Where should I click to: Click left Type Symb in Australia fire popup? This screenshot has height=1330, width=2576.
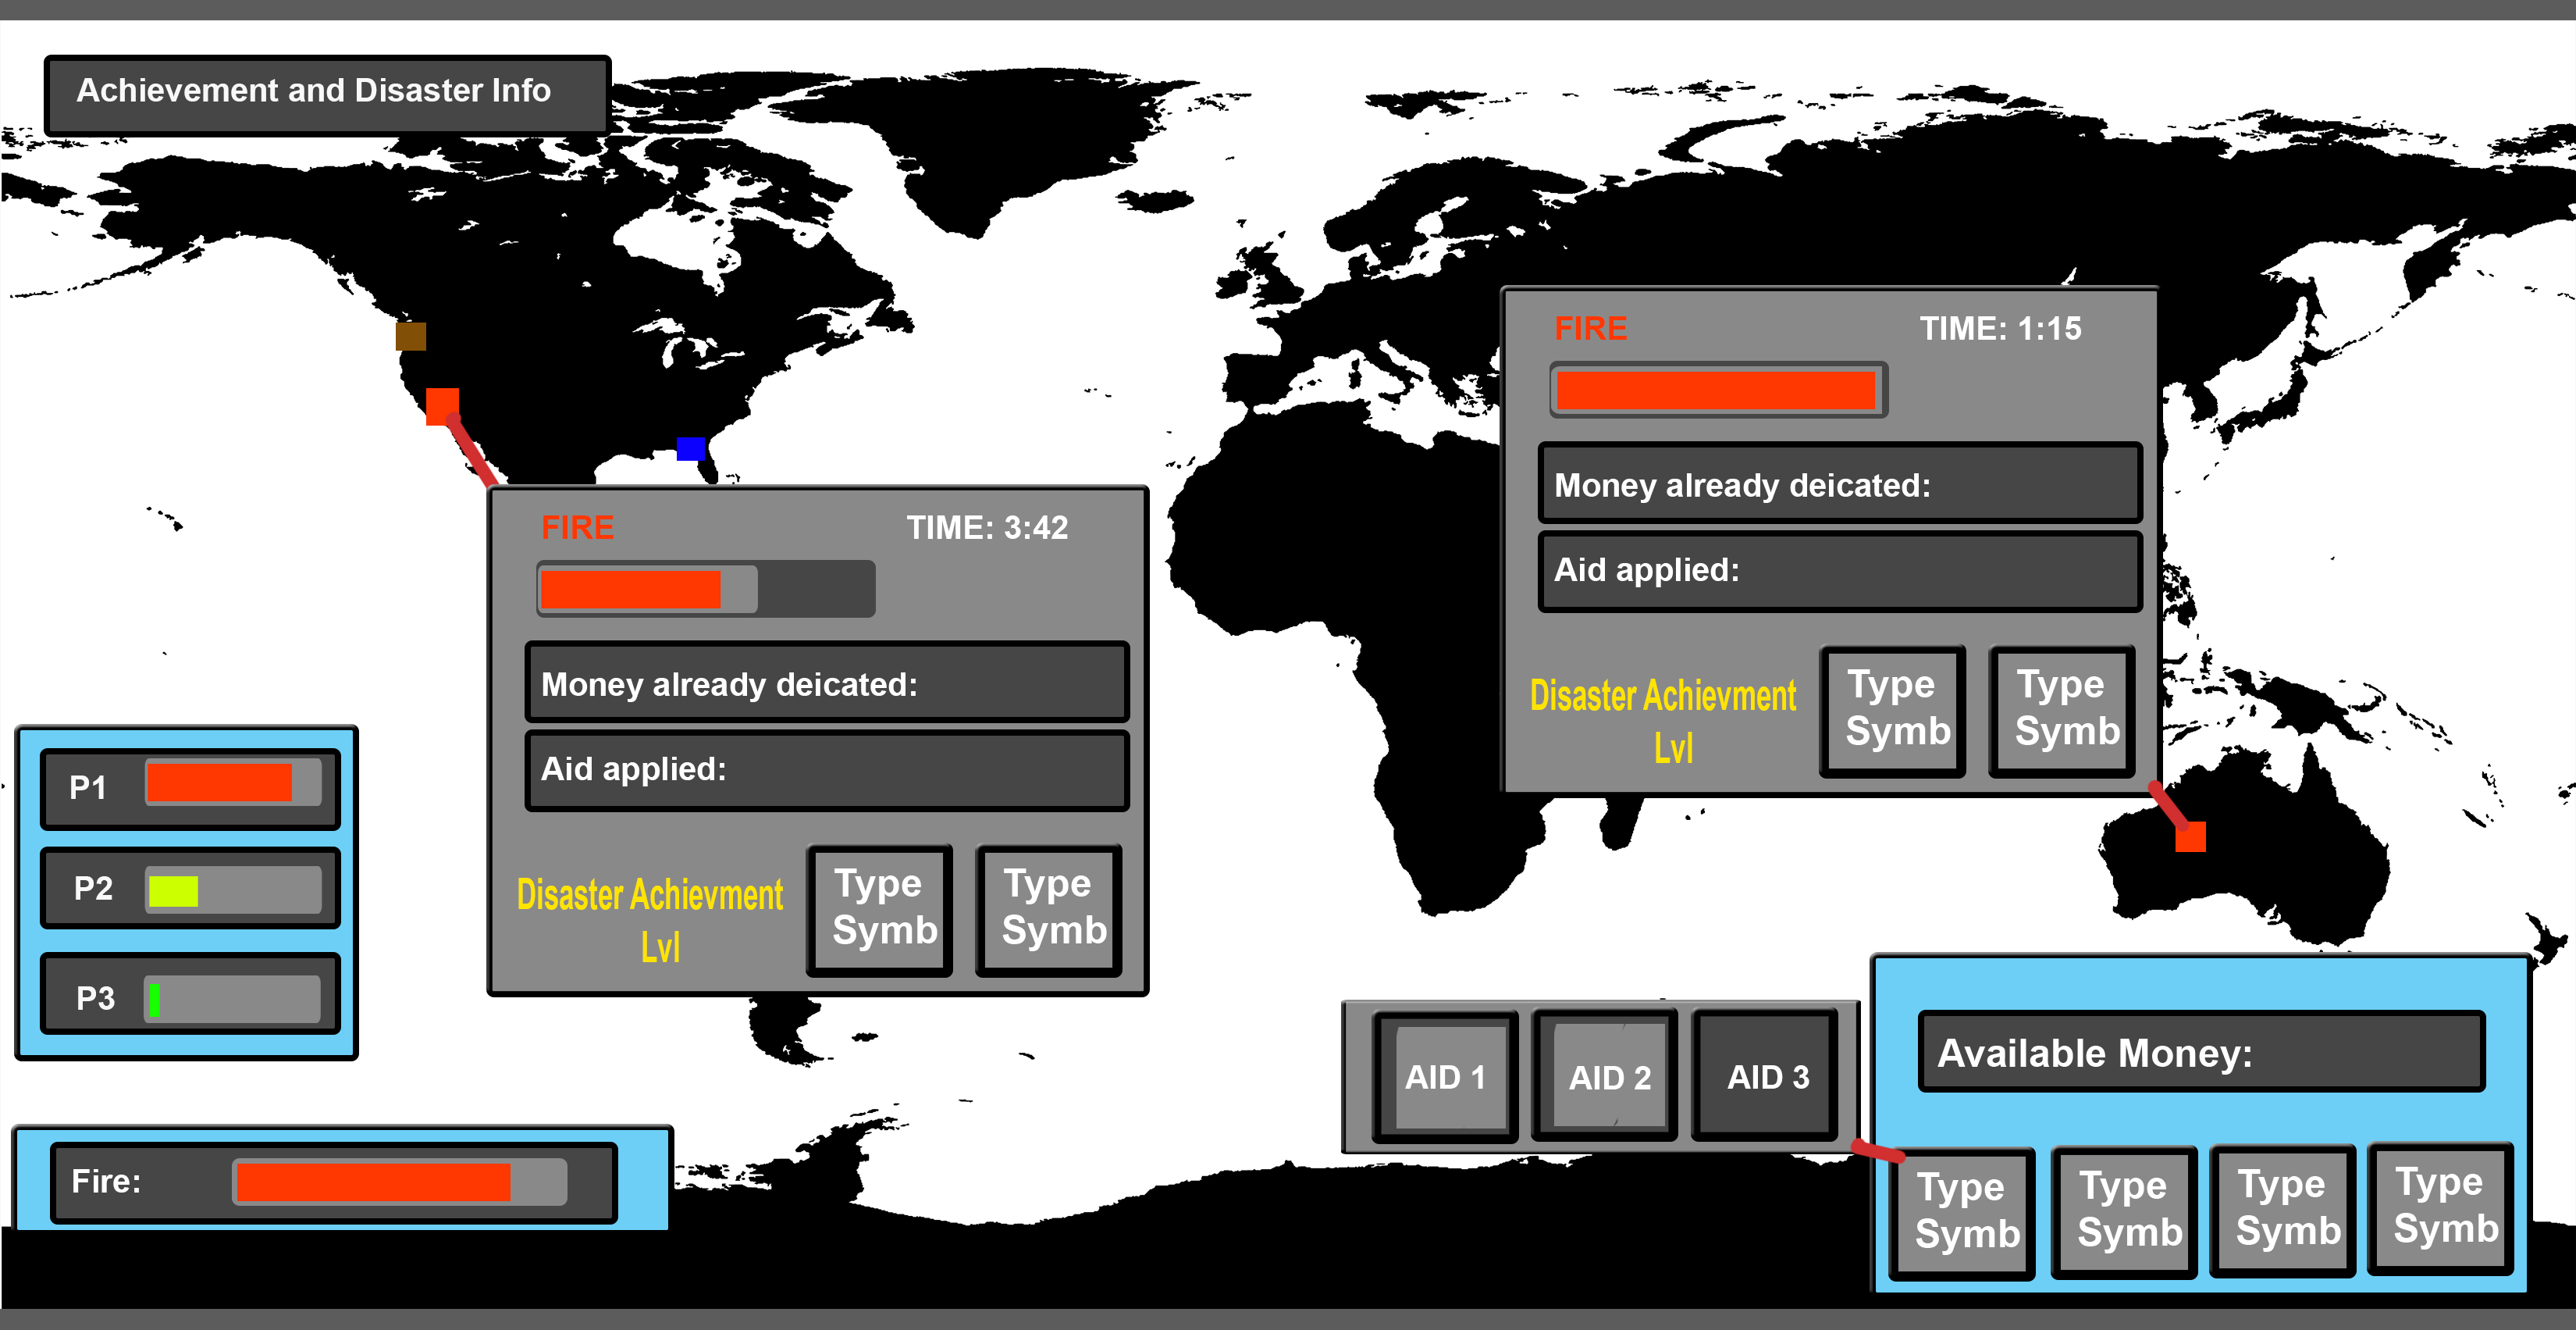1894,710
